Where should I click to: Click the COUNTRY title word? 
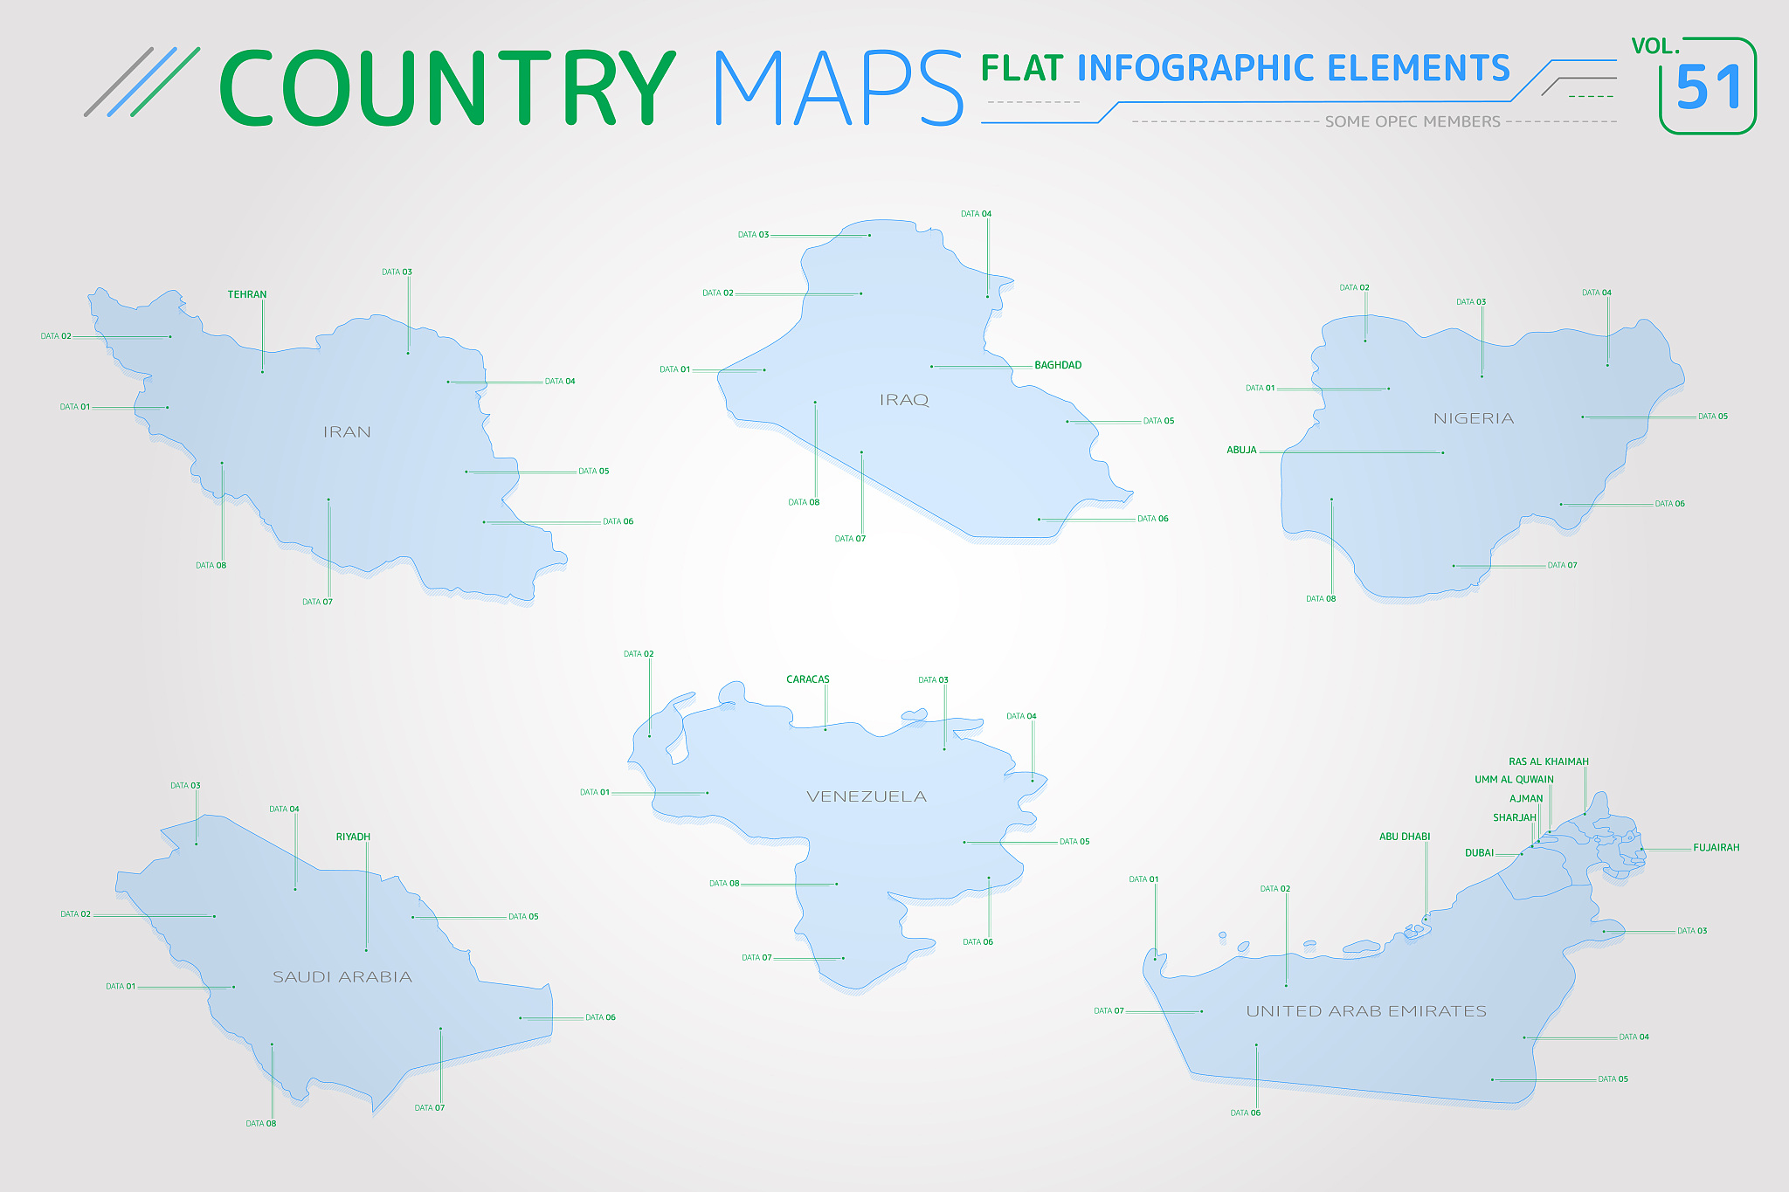coord(447,87)
